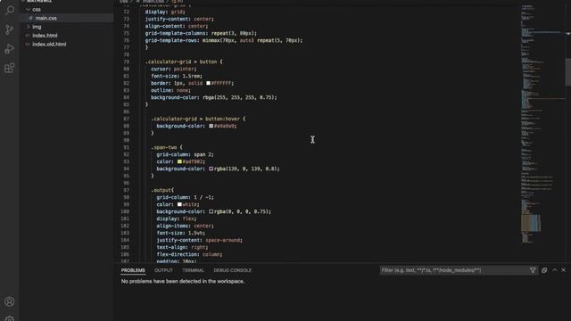The height and width of the screenshot is (321, 571).
Task: Click the 'cursor: pointer;' line
Action: [x=174, y=69]
